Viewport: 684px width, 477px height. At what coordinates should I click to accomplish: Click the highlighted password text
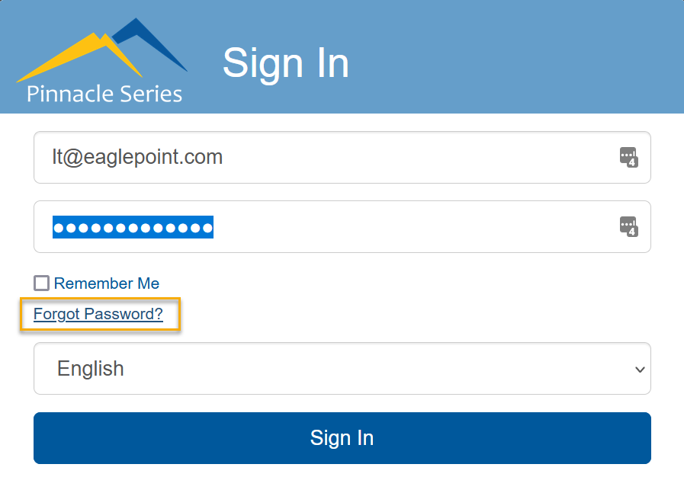click(x=133, y=226)
